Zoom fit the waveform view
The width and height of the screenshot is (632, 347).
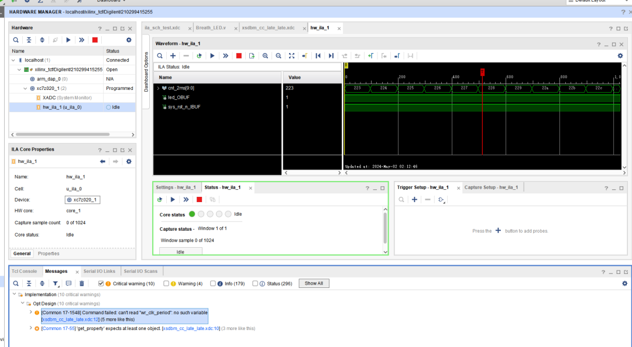[x=292, y=56]
